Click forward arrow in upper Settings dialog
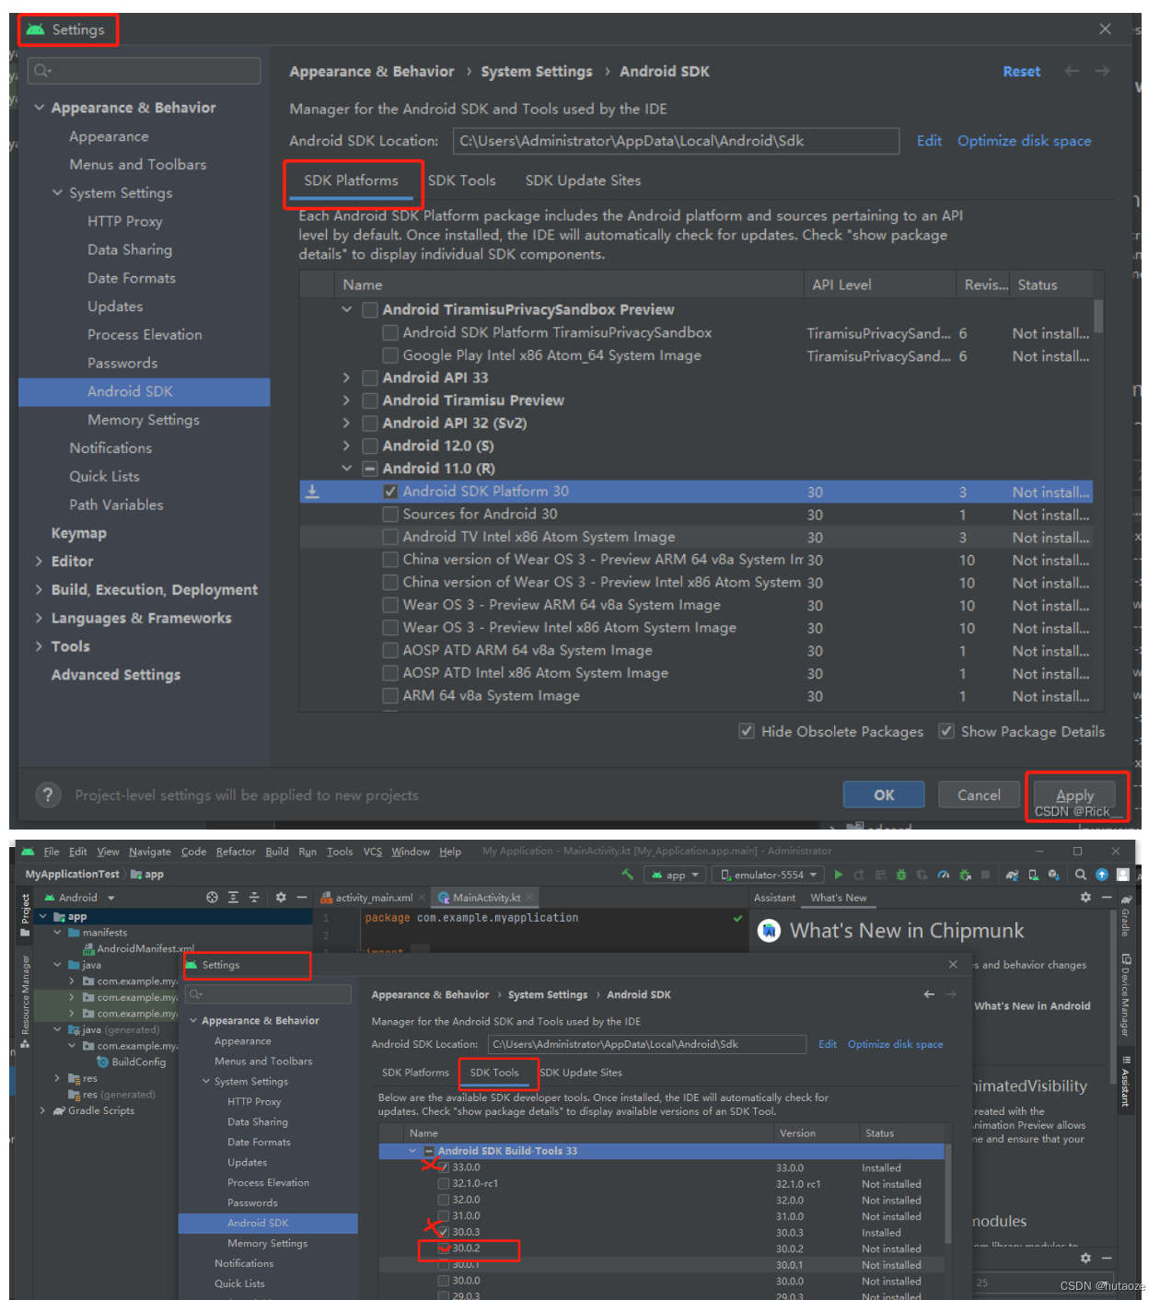 pyautogui.click(x=1102, y=71)
